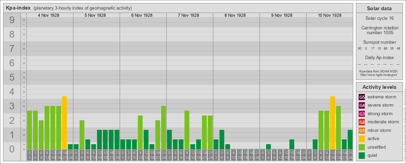Click the '12 15' time slot under 7 Nov
Viewport: 406px width, 164px height.
tap(193, 155)
